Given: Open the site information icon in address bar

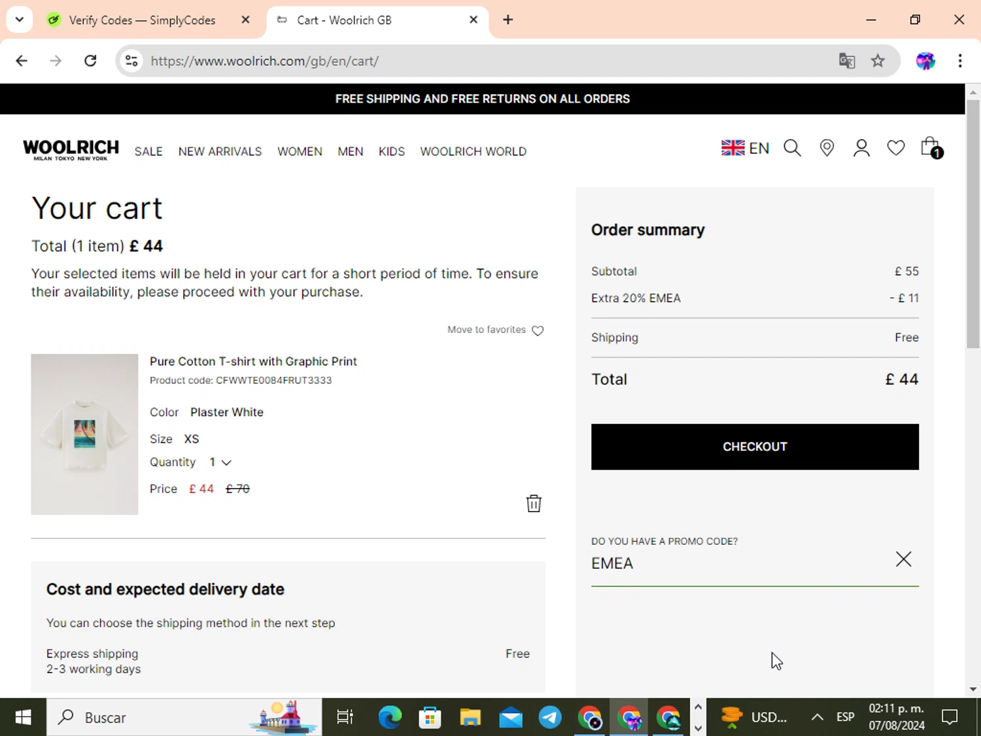Looking at the screenshot, I should [131, 61].
